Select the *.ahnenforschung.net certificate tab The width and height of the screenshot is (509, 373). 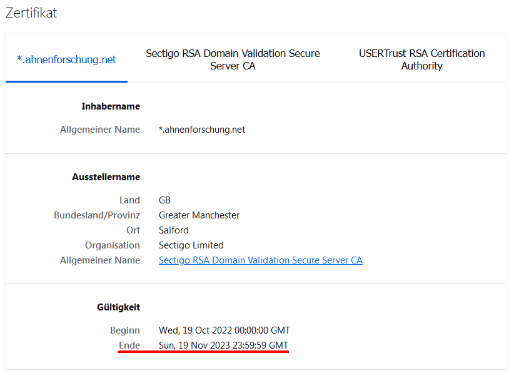[66, 59]
